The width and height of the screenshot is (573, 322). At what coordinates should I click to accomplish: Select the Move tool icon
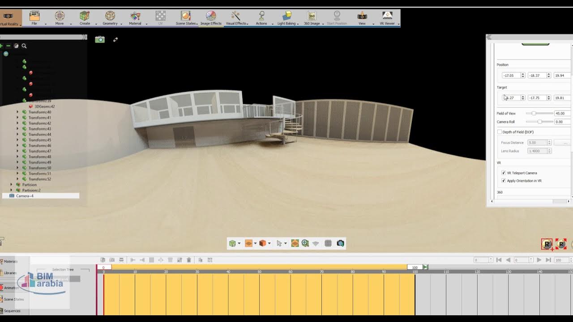(60, 16)
